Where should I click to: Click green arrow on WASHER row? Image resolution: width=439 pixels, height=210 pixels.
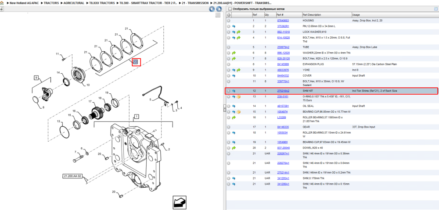pyautogui.click(x=234, y=53)
